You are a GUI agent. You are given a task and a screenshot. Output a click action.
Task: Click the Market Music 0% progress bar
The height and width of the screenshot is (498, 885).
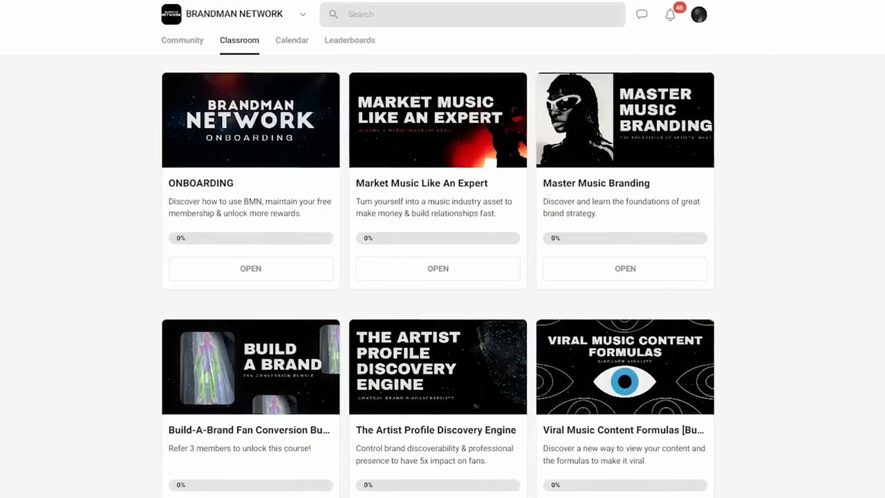click(x=438, y=238)
